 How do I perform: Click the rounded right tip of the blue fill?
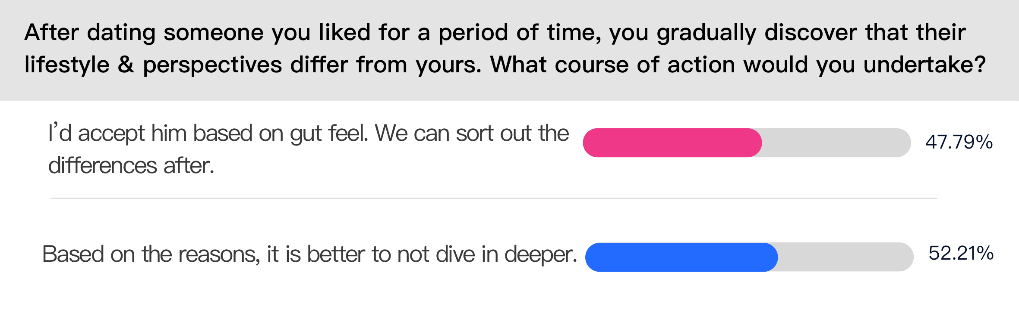771,257
